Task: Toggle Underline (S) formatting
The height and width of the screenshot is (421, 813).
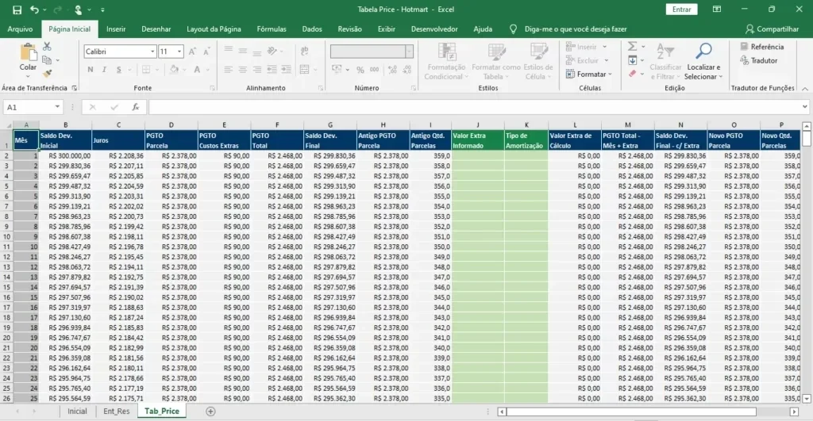Action: pos(119,70)
